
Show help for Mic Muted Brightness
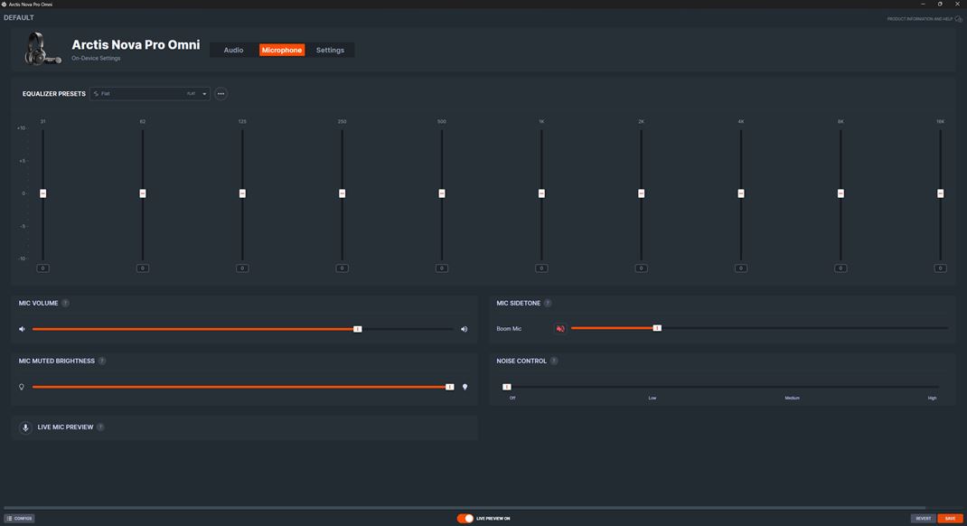coord(102,362)
